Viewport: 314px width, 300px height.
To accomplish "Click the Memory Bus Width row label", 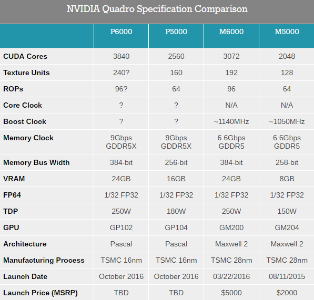I will click(x=36, y=162).
